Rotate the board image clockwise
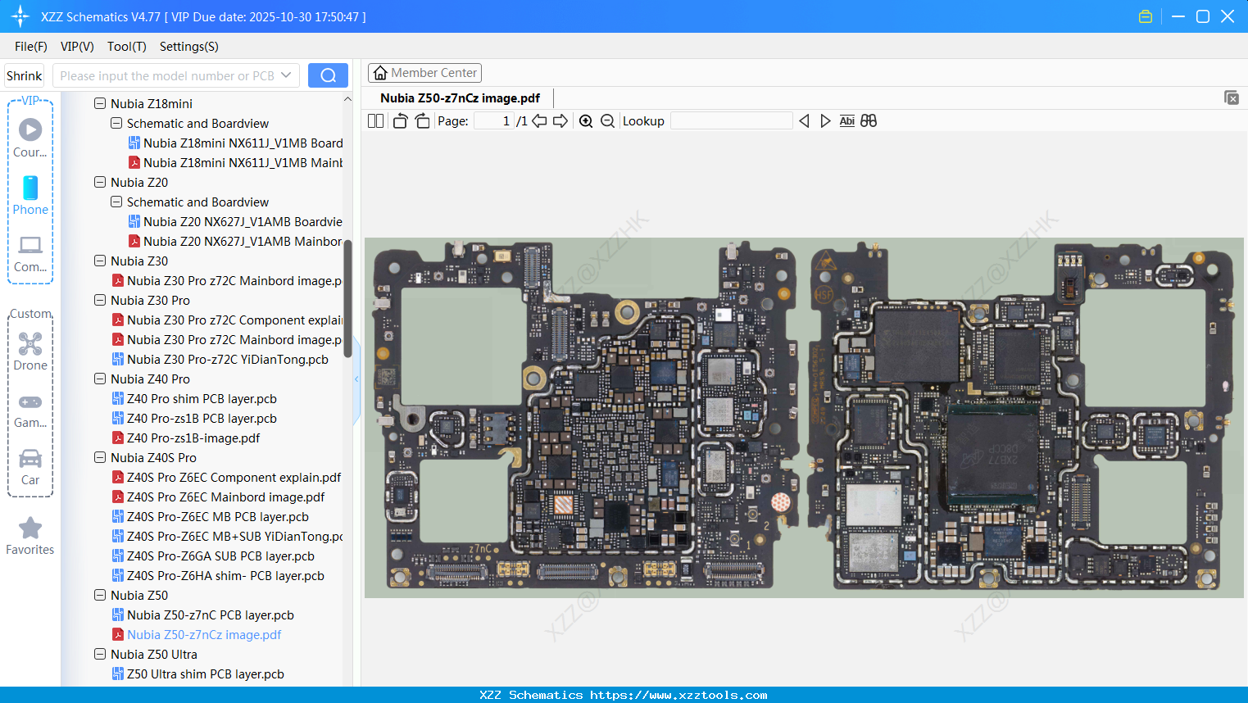Screen dimensions: 1248x703 pos(421,120)
